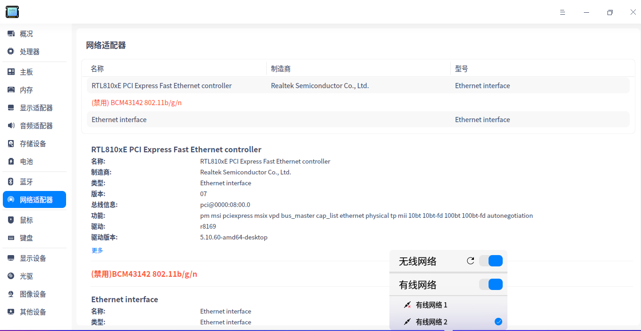Click the 键盘 keyboard icon

pos(11,238)
